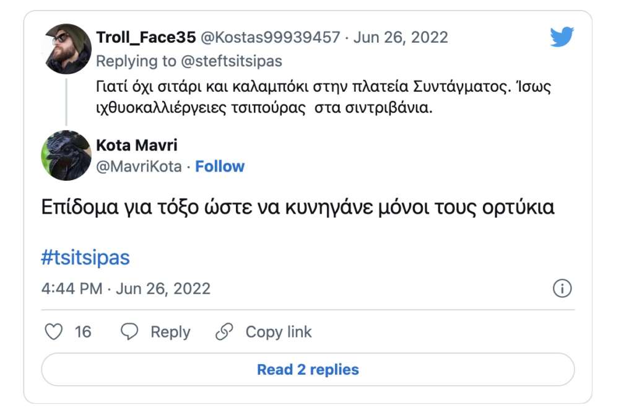Follow the @MavriKota account
This screenshot has height=410, width=634.
click(x=220, y=166)
